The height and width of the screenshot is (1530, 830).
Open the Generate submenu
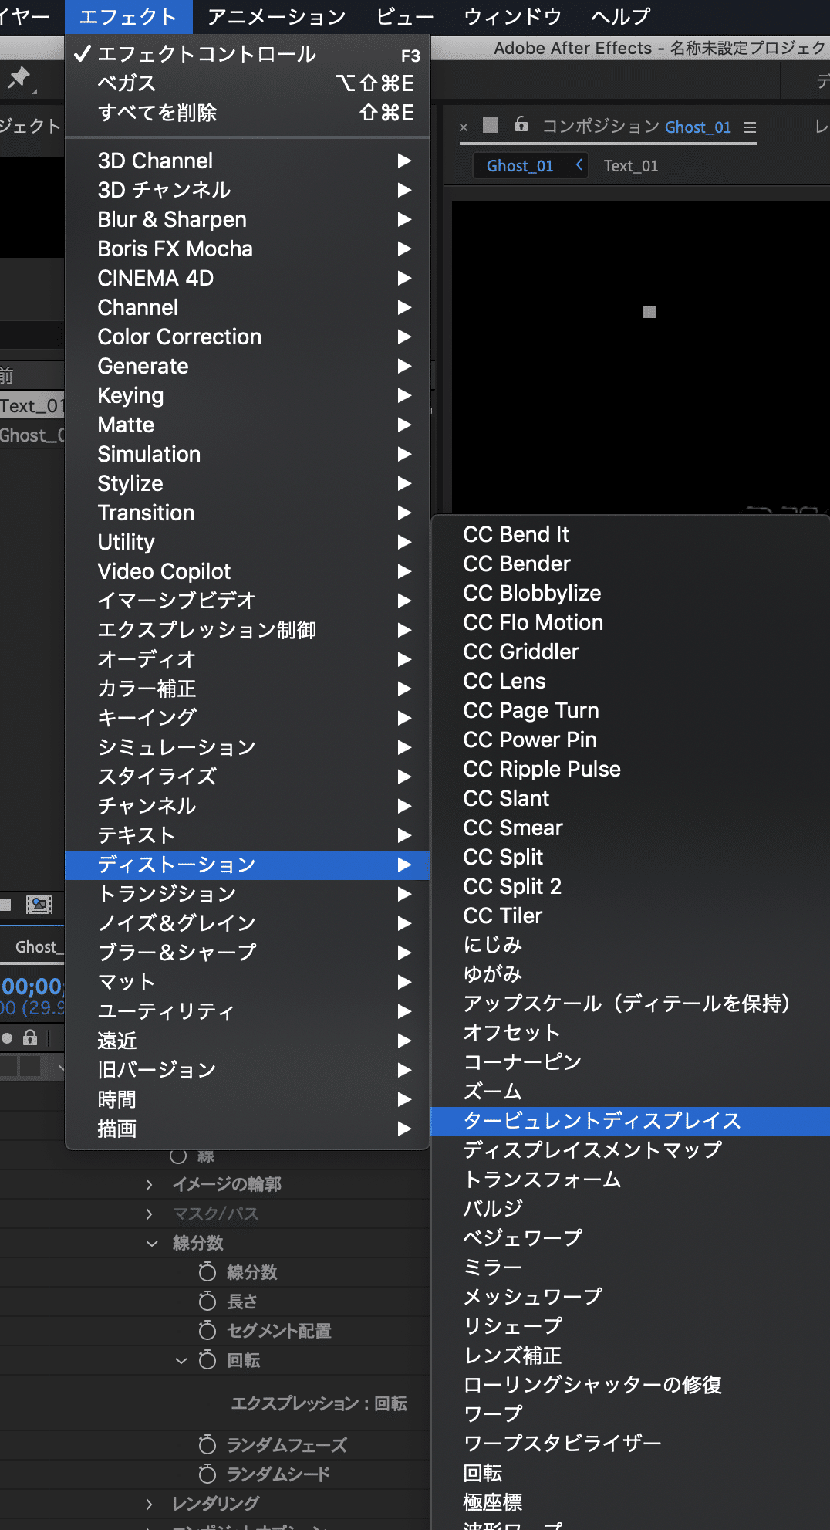(x=247, y=366)
